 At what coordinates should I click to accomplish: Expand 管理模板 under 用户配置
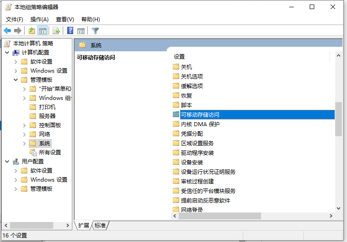(x=16, y=189)
